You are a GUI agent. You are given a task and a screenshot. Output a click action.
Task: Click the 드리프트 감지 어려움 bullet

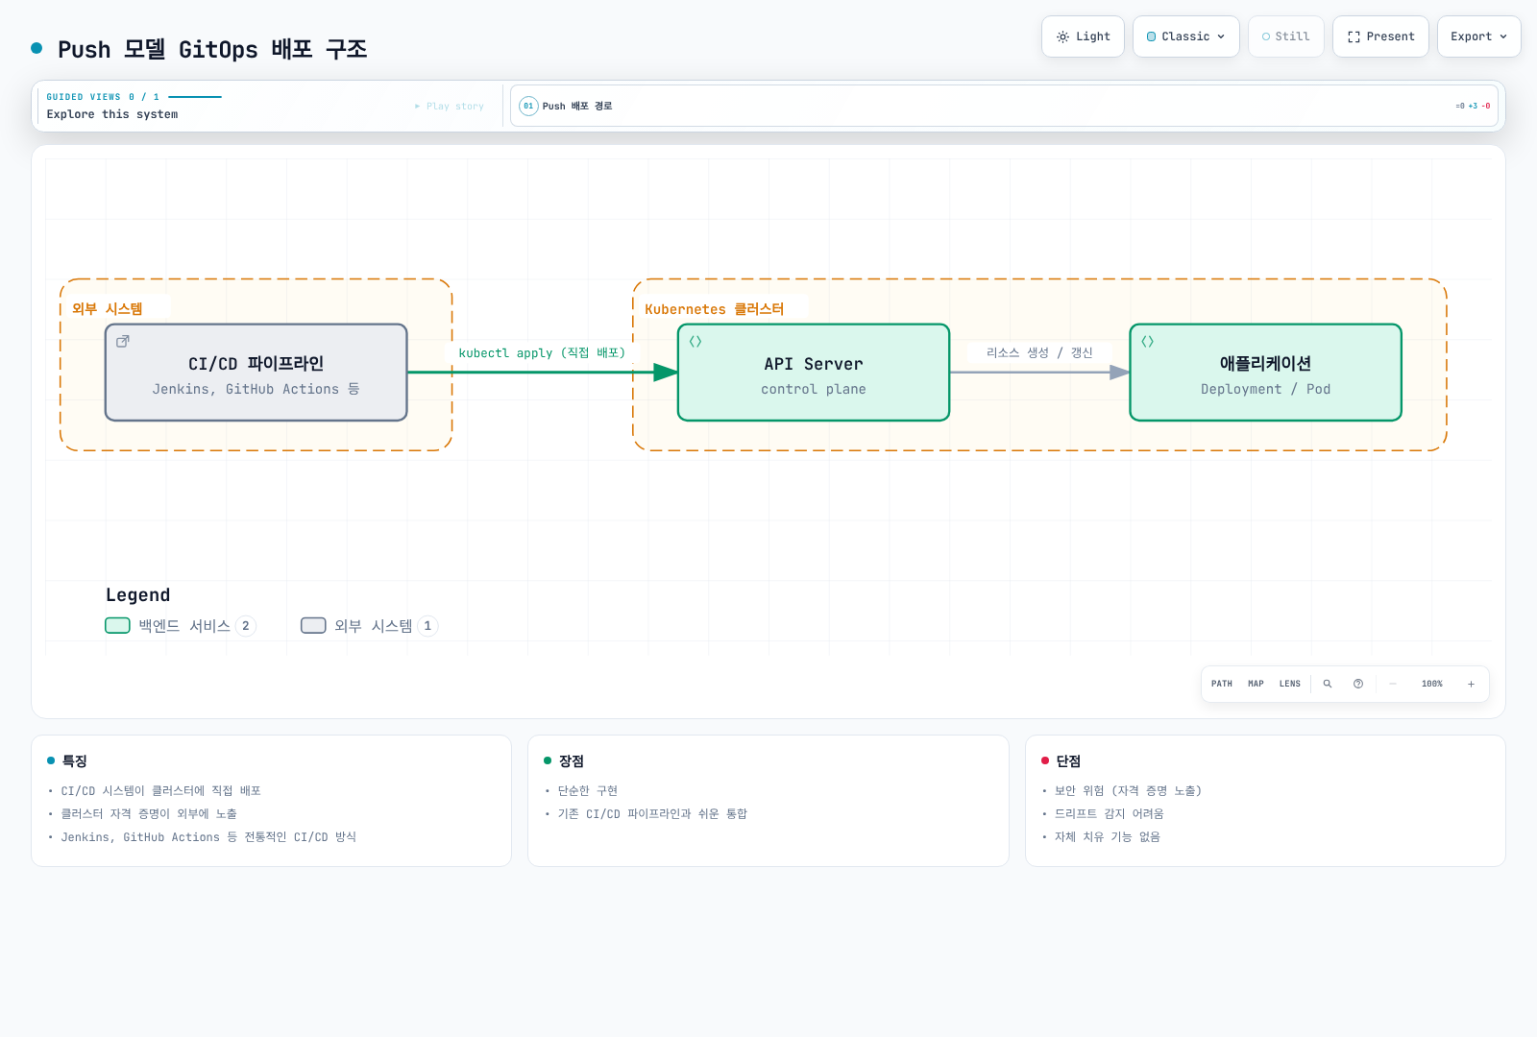(x=1110, y=814)
